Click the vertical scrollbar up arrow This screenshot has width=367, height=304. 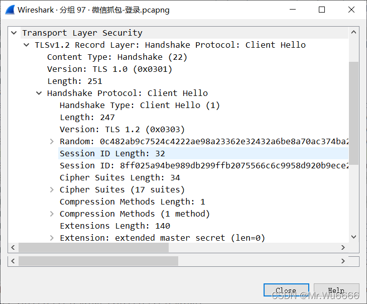pyautogui.click(x=353, y=33)
